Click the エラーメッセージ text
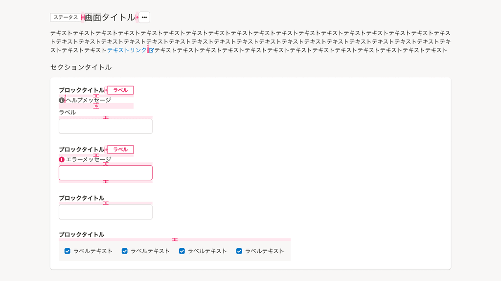 [89, 159]
